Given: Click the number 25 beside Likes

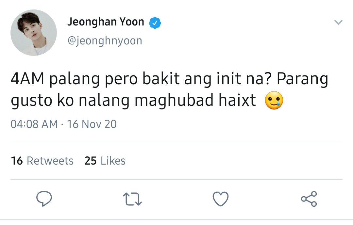Looking at the screenshot, I should pos(91,161).
